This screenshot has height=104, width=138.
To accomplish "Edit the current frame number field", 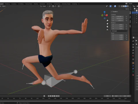I will (107, 96).
